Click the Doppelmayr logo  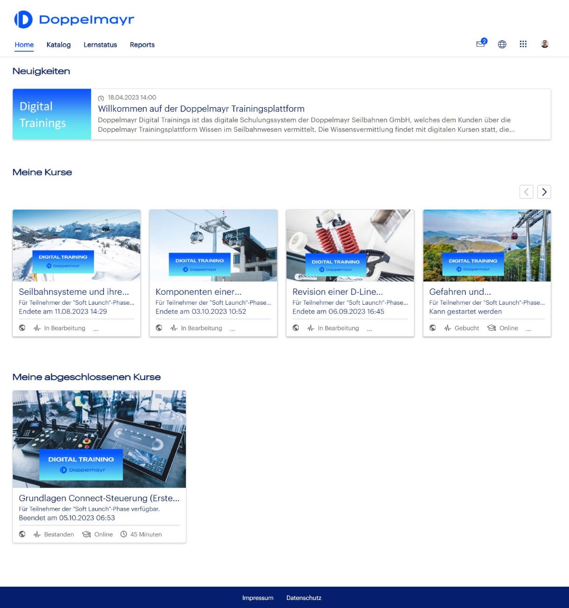(74, 19)
